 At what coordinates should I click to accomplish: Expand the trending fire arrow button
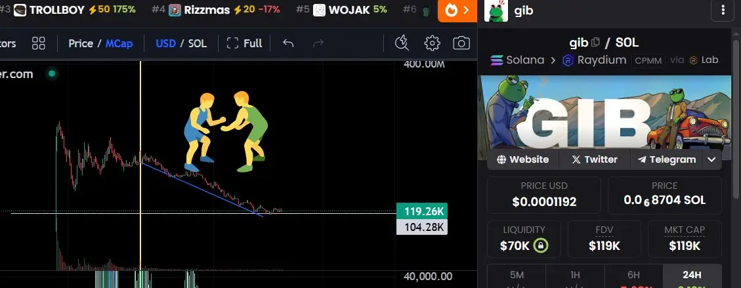[457, 10]
